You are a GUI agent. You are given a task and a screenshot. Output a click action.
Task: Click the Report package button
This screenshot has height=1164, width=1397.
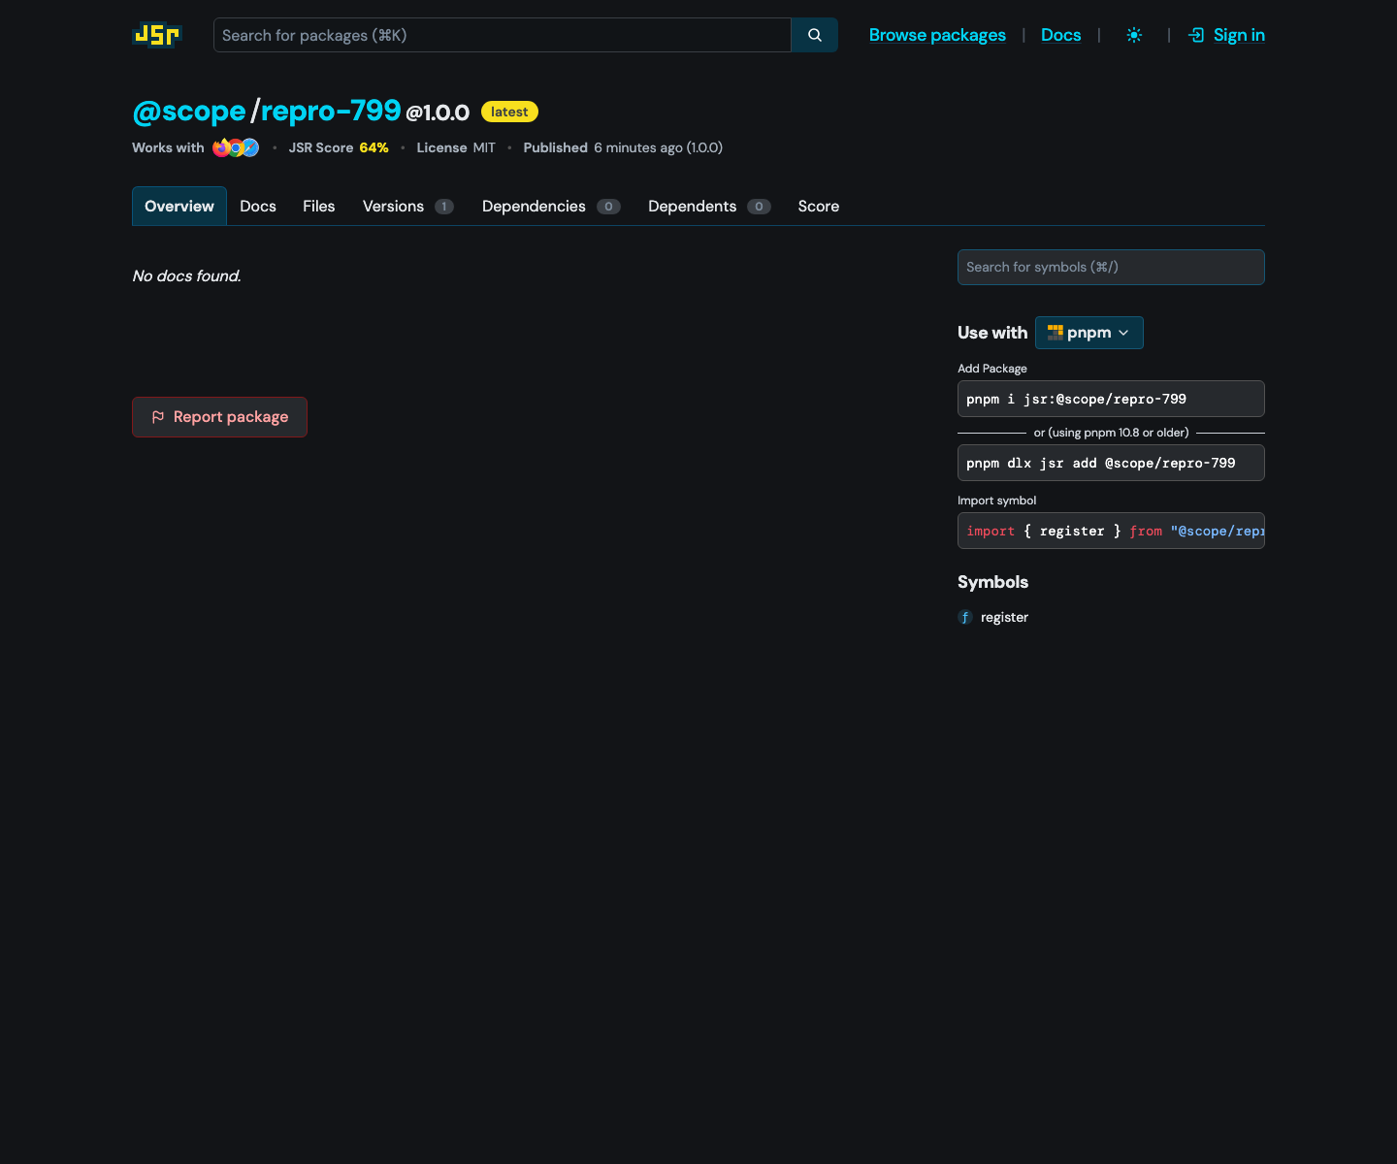click(219, 417)
